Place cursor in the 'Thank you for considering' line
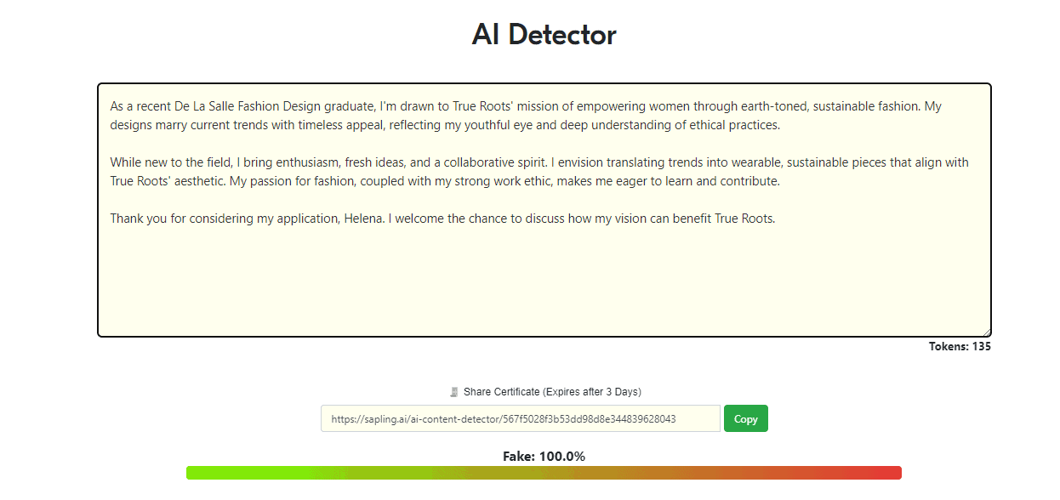1060x500 pixels. [442, 219]
